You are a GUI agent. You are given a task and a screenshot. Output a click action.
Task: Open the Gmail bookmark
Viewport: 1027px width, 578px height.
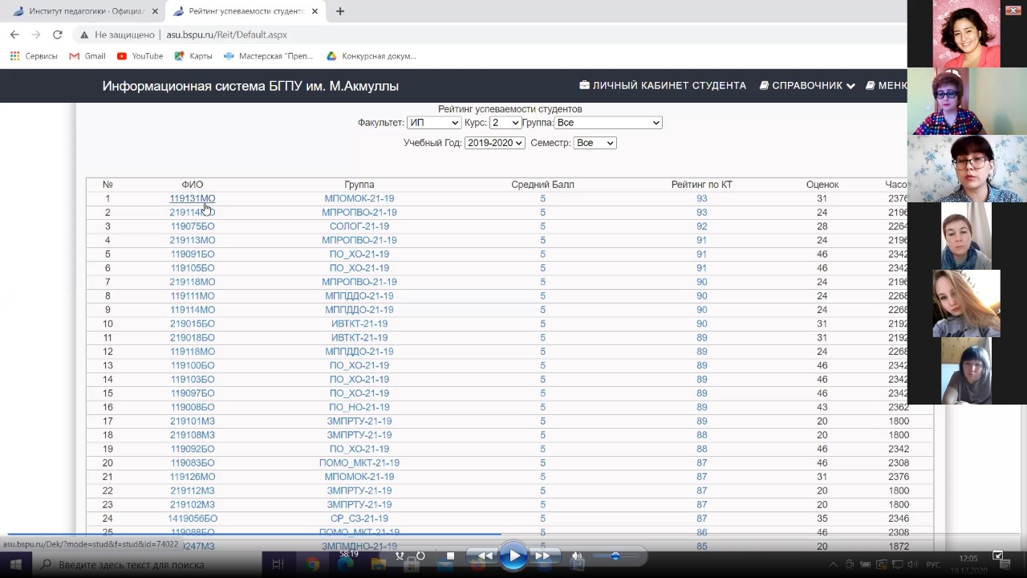click(x=87, y=56)
